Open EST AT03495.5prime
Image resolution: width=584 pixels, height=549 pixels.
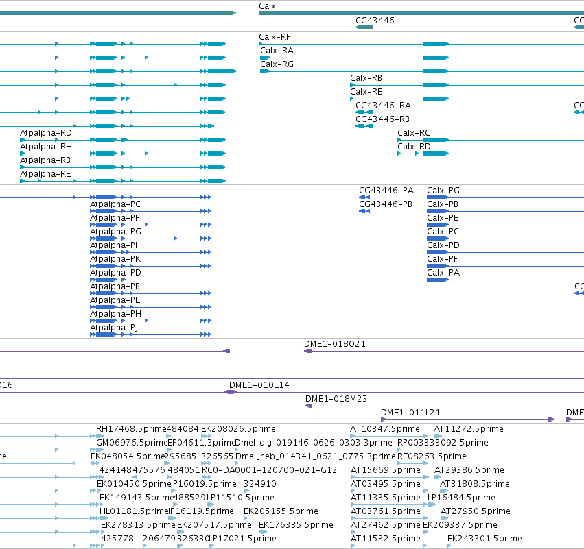click(x=386, y=485)
